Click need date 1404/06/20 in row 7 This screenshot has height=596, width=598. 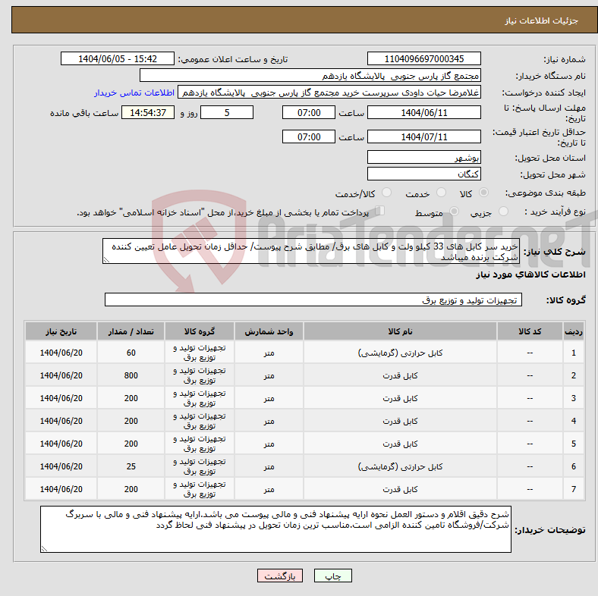point(61,489)
